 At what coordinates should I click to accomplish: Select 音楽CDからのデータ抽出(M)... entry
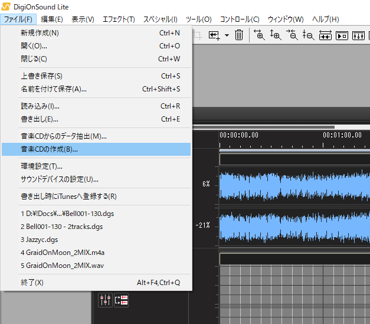coord(96,136)
